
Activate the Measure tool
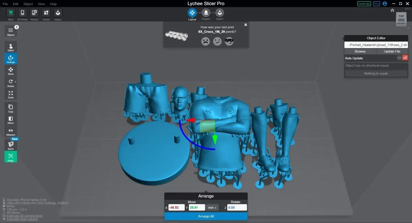click(11, 132)
